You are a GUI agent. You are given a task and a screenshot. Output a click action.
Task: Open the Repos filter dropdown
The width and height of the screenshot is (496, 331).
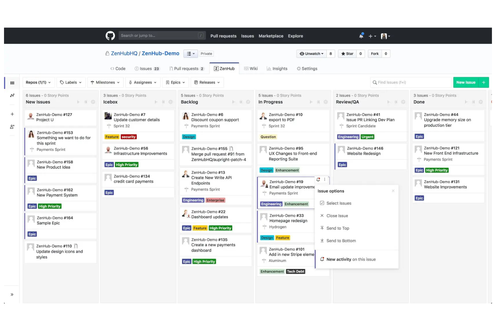coord(38,82)
